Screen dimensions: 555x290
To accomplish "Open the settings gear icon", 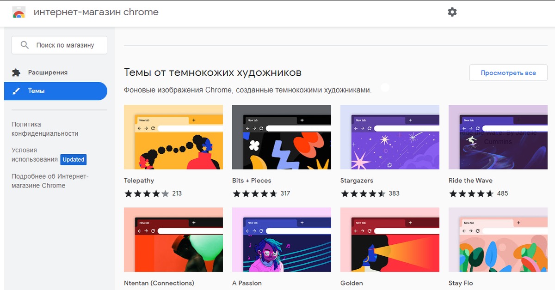I will (452, 12).
